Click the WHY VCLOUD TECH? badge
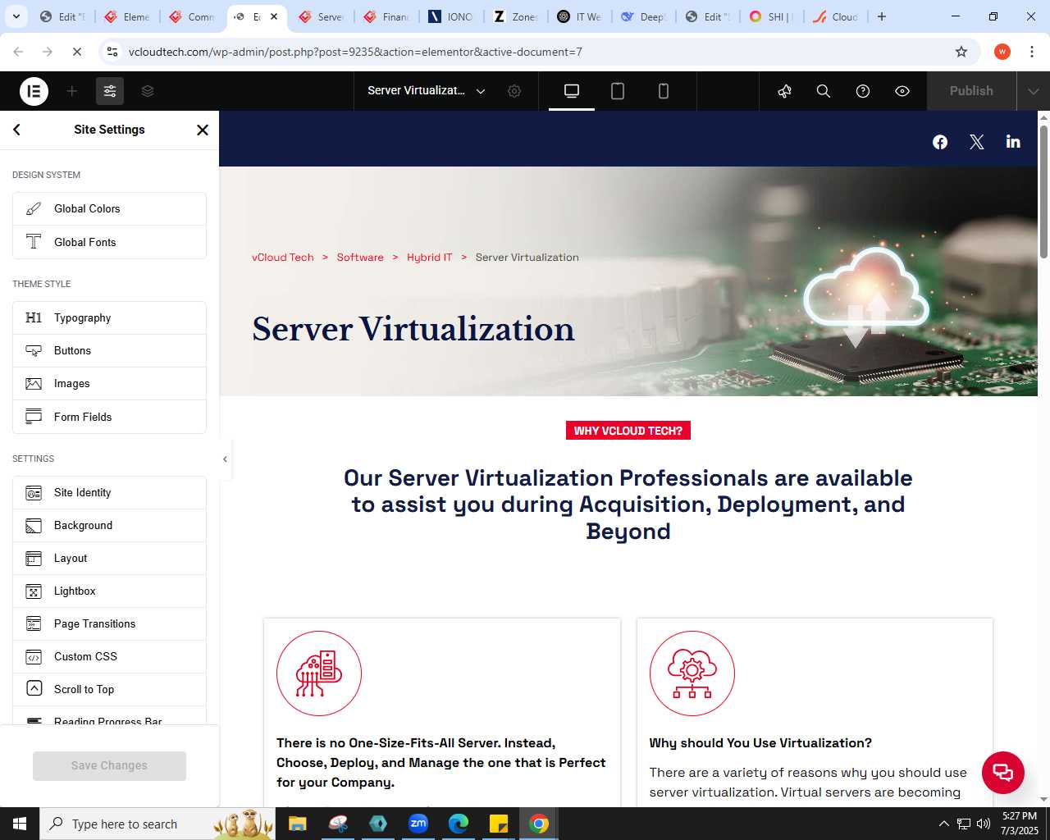 pos(628,431)
